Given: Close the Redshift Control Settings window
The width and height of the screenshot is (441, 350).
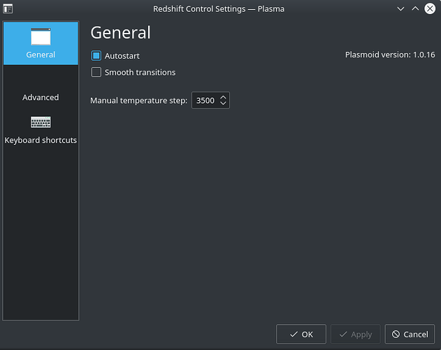Looking at the screenshot, I should [430, 8].
